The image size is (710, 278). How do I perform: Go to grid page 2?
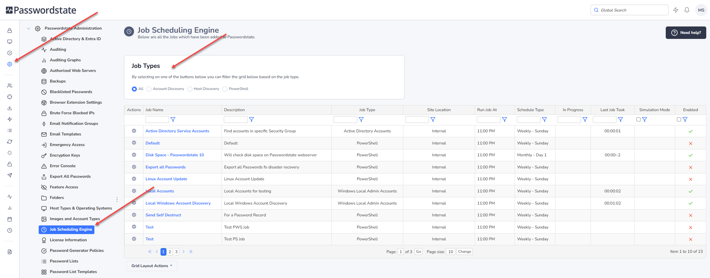[x=170, y=252]
